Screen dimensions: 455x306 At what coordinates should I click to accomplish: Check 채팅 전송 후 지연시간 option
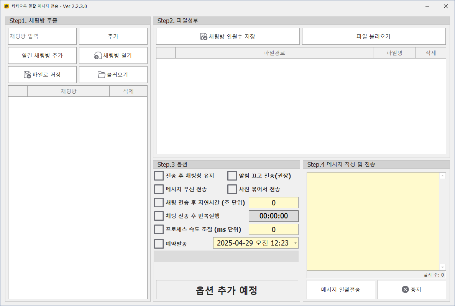159,202
